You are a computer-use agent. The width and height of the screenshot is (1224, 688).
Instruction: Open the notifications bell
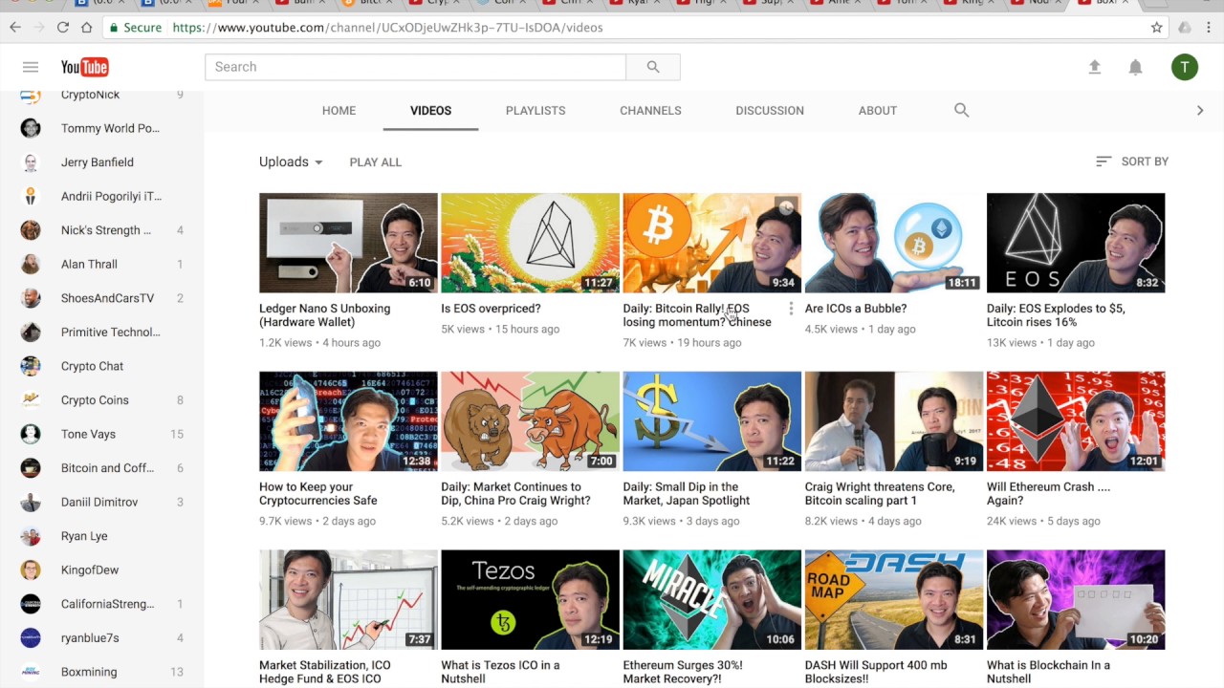(1136, 67)
